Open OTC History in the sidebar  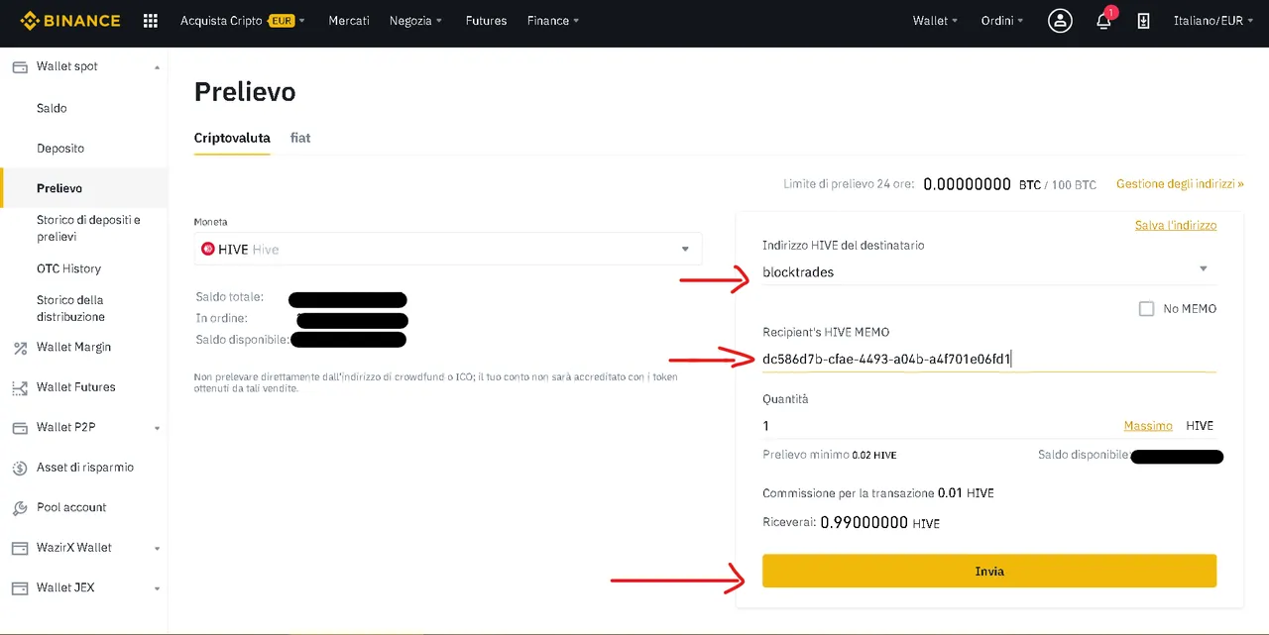coord(68,268)
